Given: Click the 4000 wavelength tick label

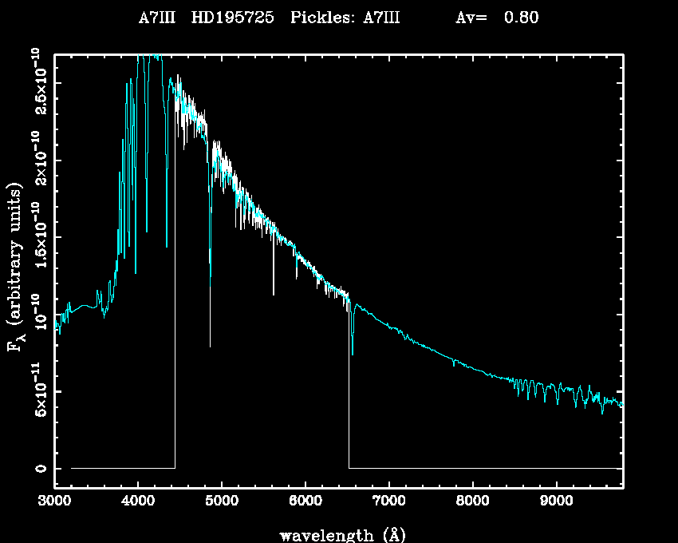Looking at the screenshot, I should click(x=138, y=501).
